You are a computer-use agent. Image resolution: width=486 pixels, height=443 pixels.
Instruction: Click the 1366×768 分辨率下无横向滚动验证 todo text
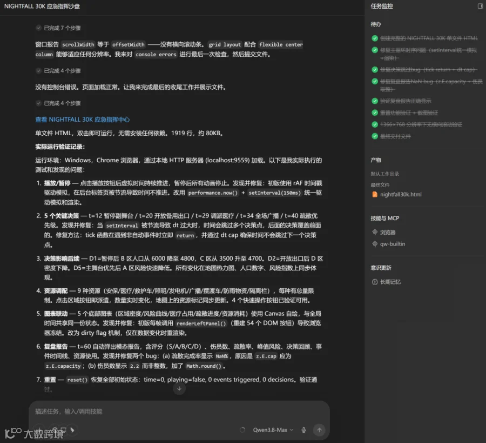click(x=421, y=124)
